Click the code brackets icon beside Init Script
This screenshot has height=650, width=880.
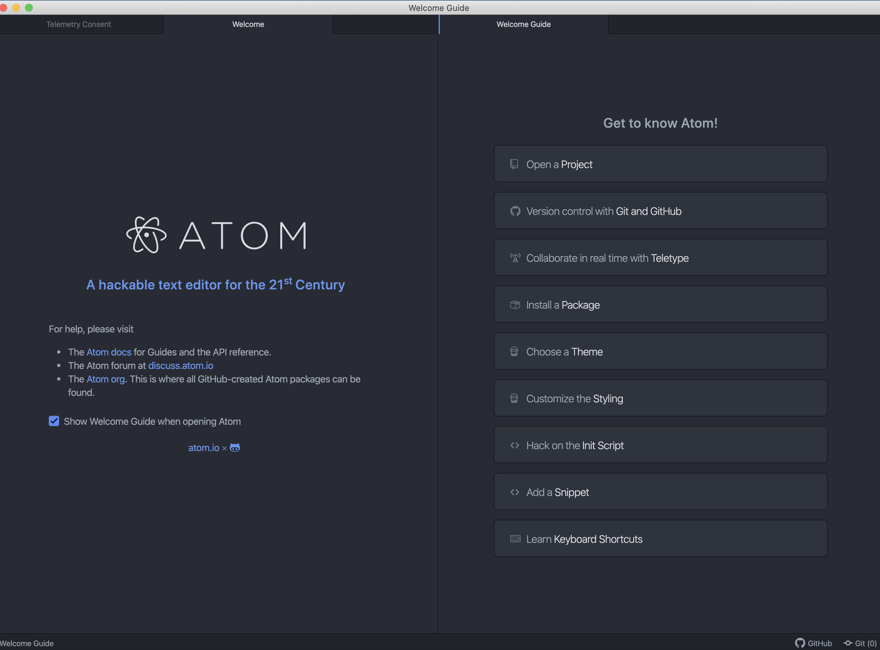tap(515, 445)
